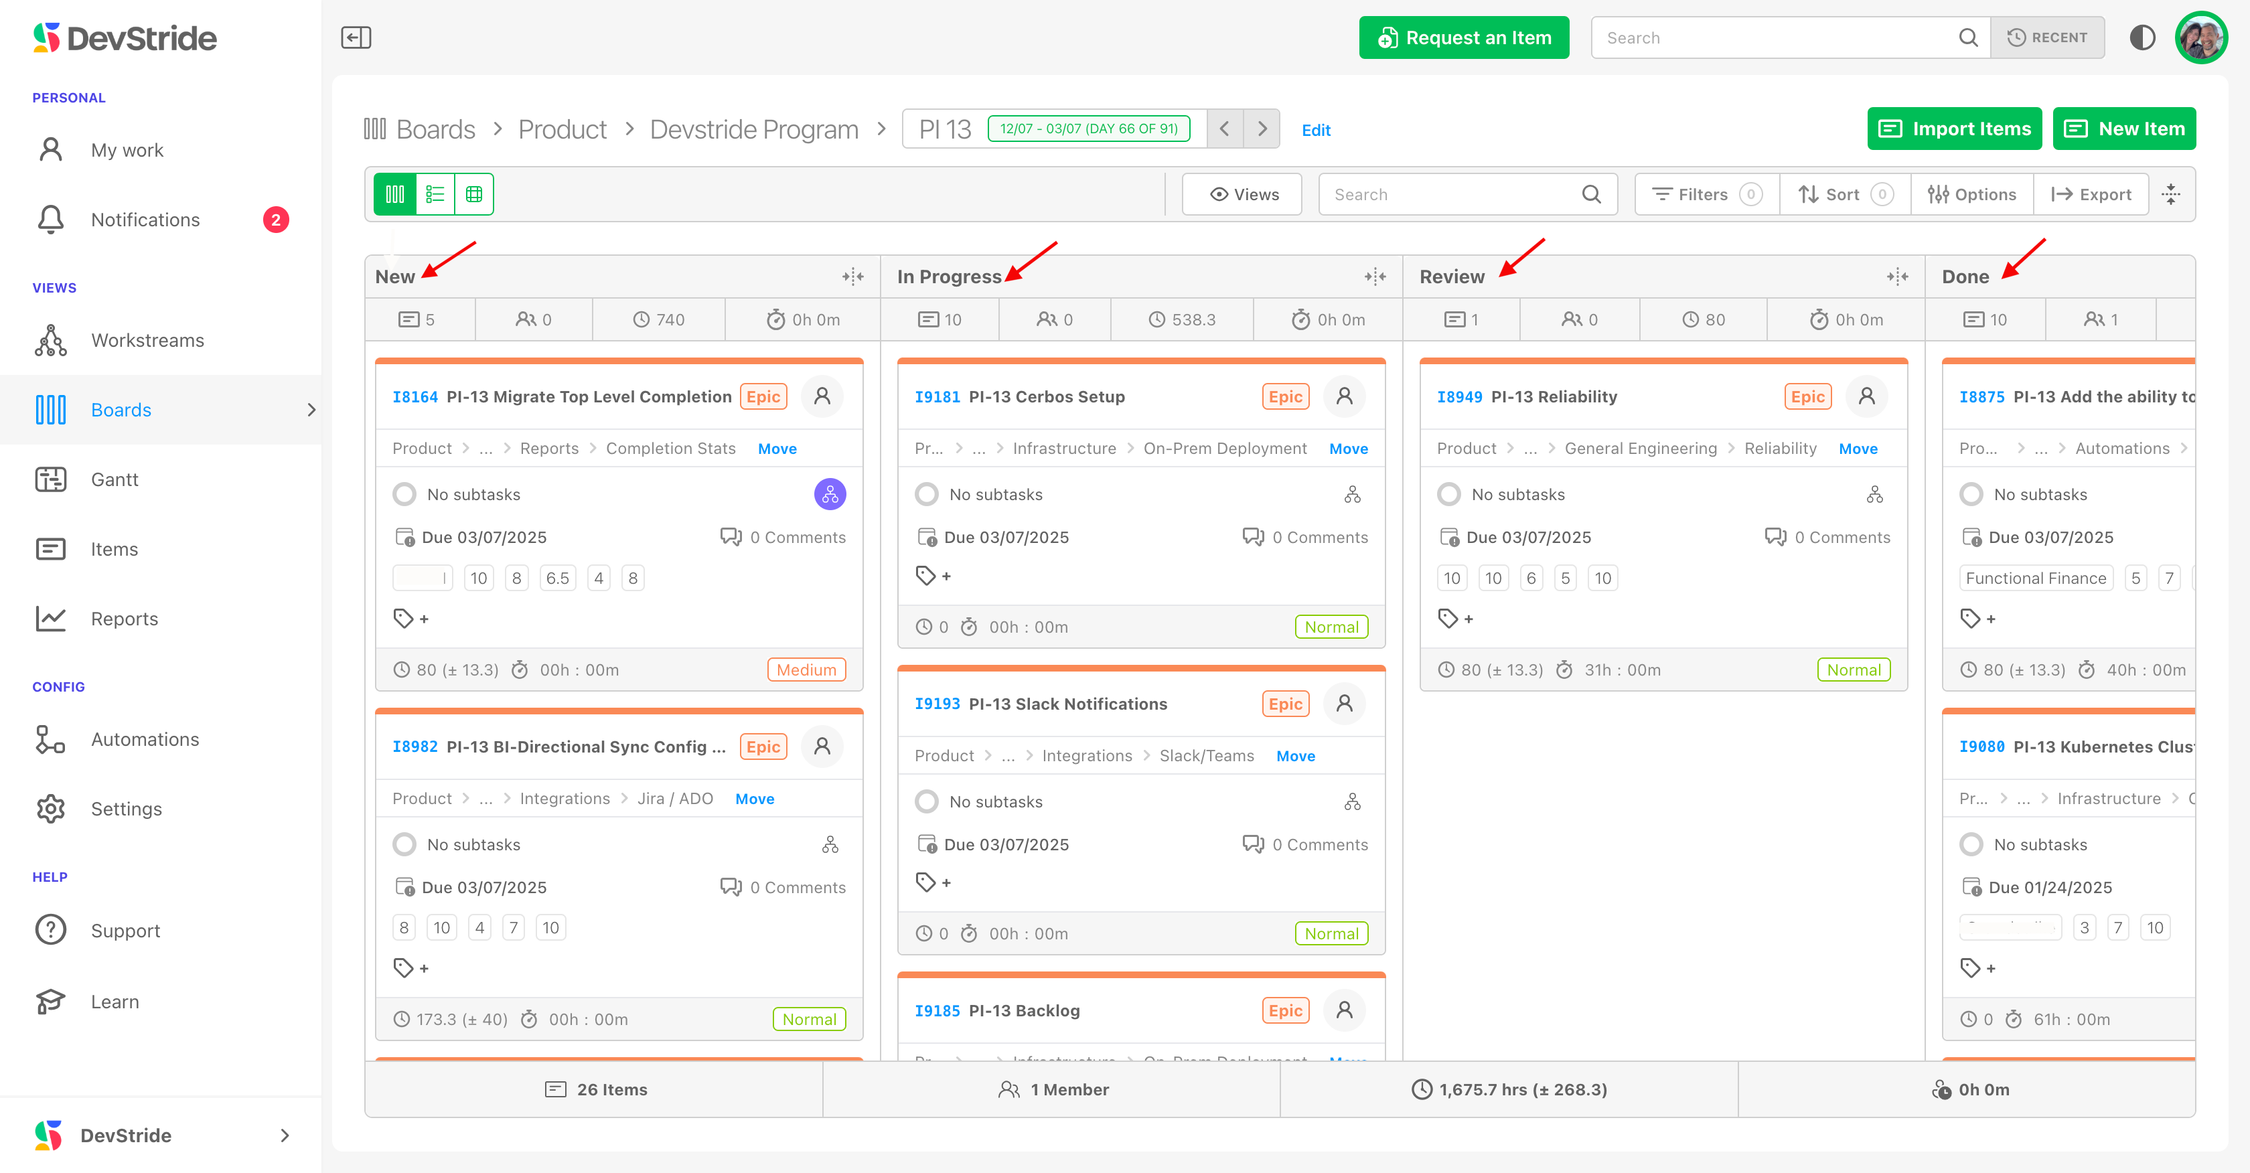Switch to list view layout icon

coord(435,194)
